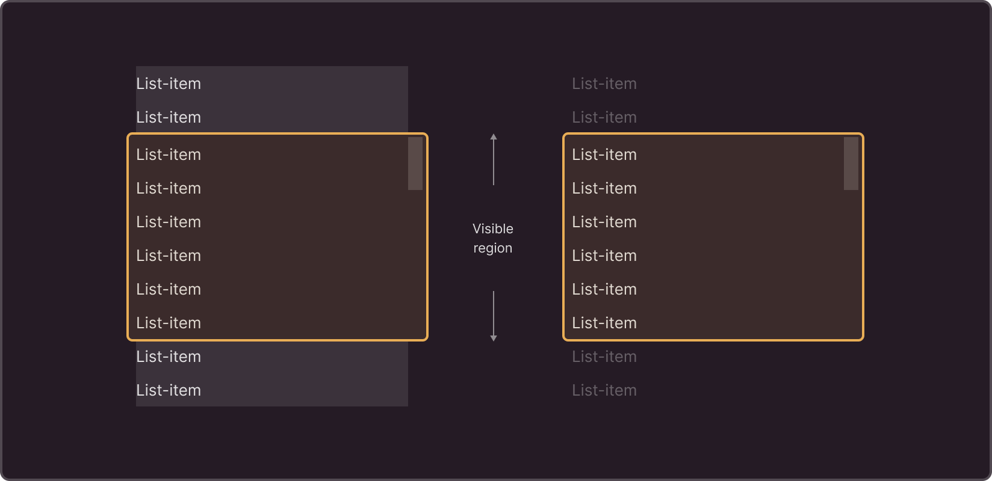Select topmost dimmed List-item in right list
The image size is (992, 481).
(604, 84)
